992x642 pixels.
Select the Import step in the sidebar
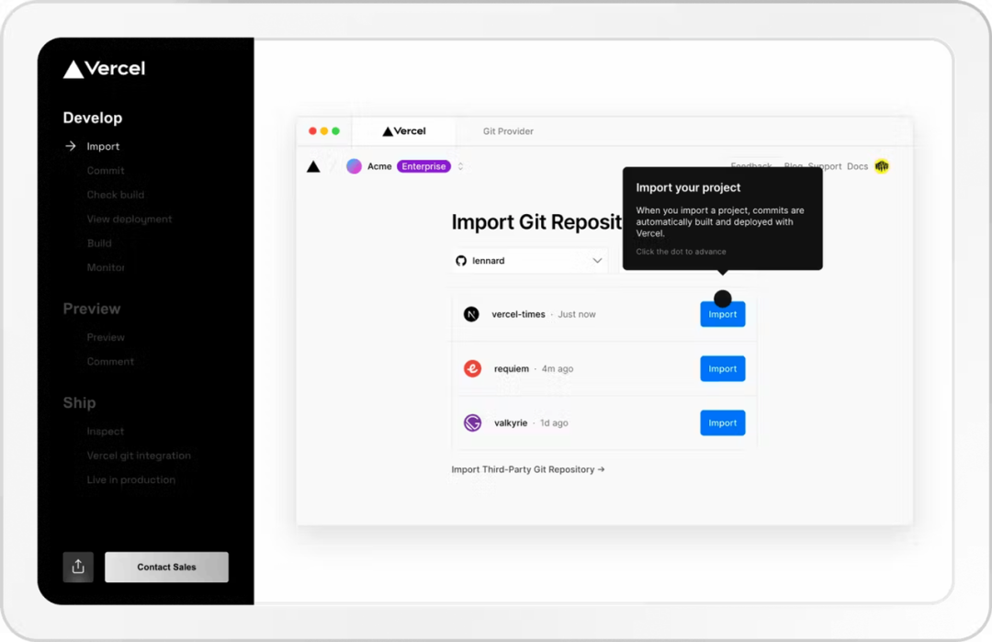(103, 146)
